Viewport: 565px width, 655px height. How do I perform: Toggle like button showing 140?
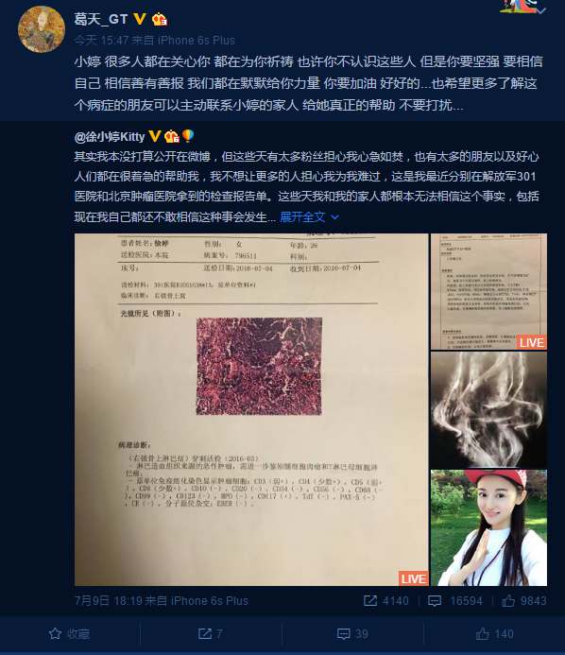[494, 634]
